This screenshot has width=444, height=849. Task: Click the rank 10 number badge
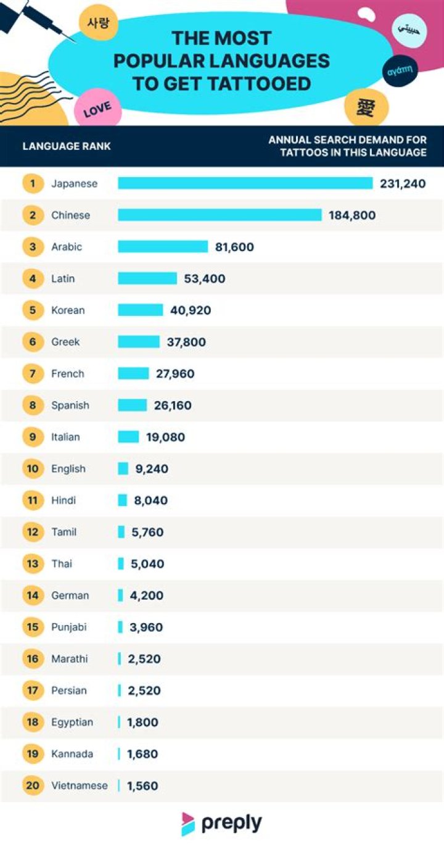tap(33, 469)
